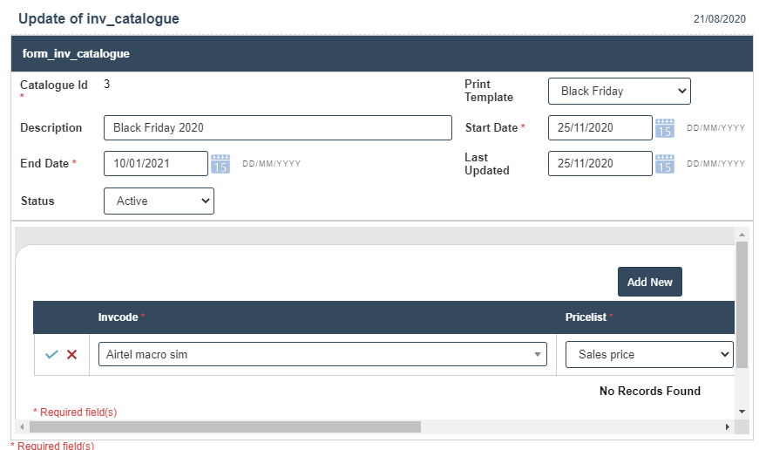Click the horizontal scrollbar right arrow
This screenshot has width=759, height=450.
point(728,427)
